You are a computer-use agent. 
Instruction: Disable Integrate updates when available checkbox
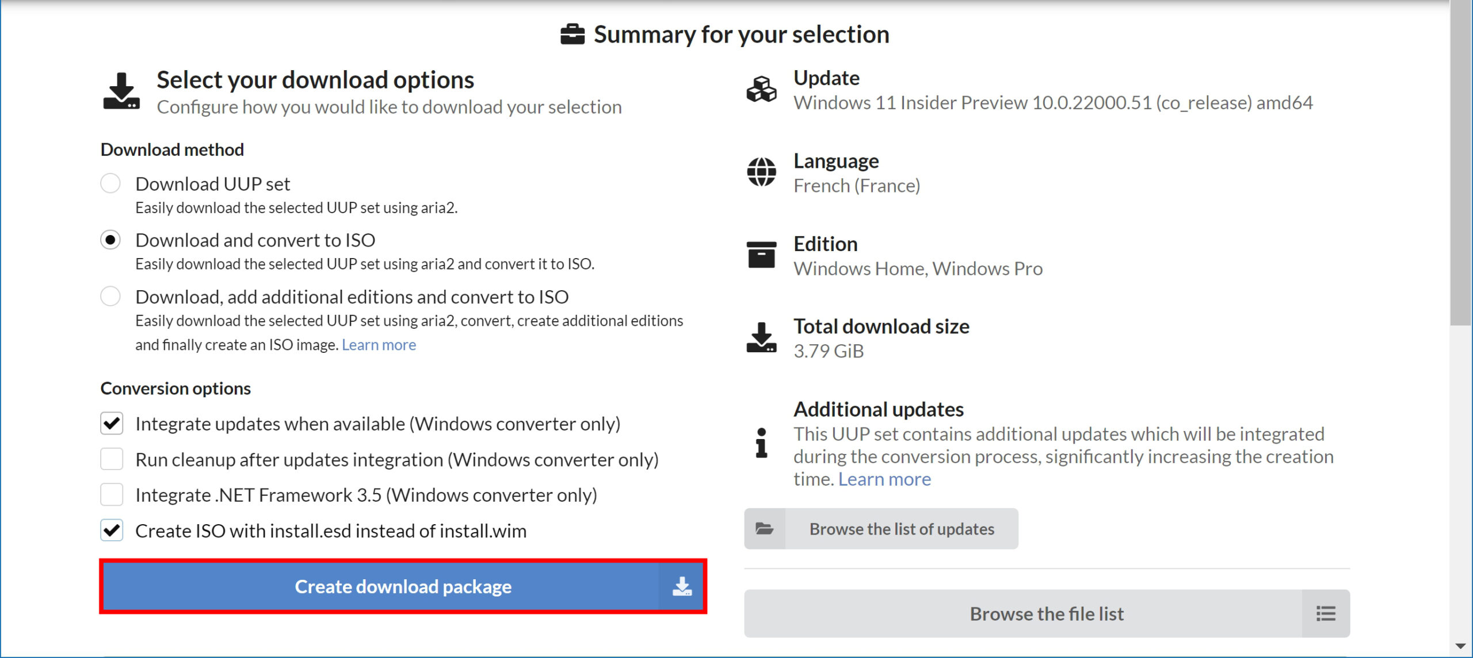112,424
